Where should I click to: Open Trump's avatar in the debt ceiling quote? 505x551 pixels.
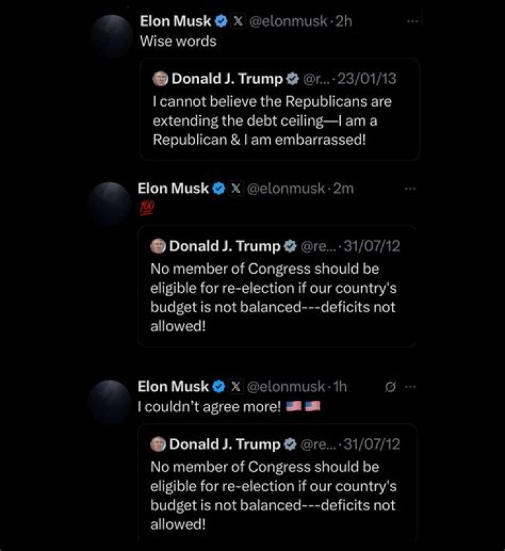coord(160,79)
